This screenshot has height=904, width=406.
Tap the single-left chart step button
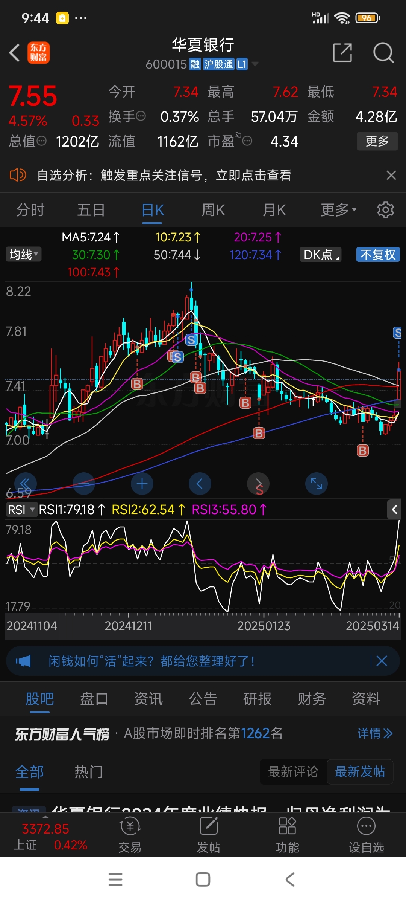coord(200,484)
